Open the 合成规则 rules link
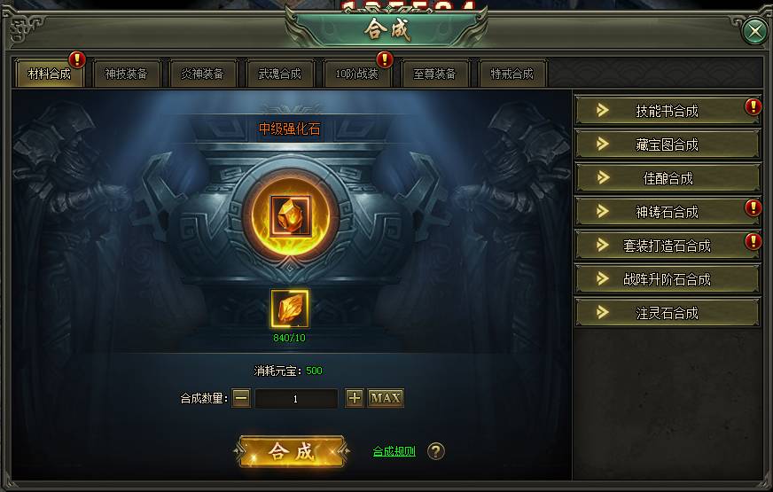773x492 pixels. pos(394,451)
